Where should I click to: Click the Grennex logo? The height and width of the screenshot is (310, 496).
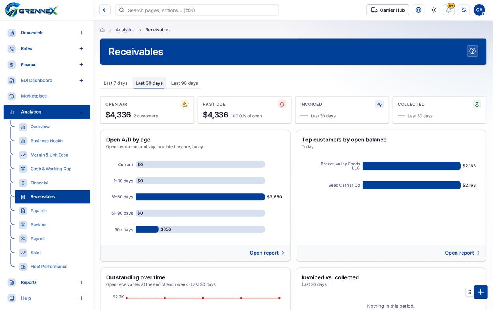31,10
